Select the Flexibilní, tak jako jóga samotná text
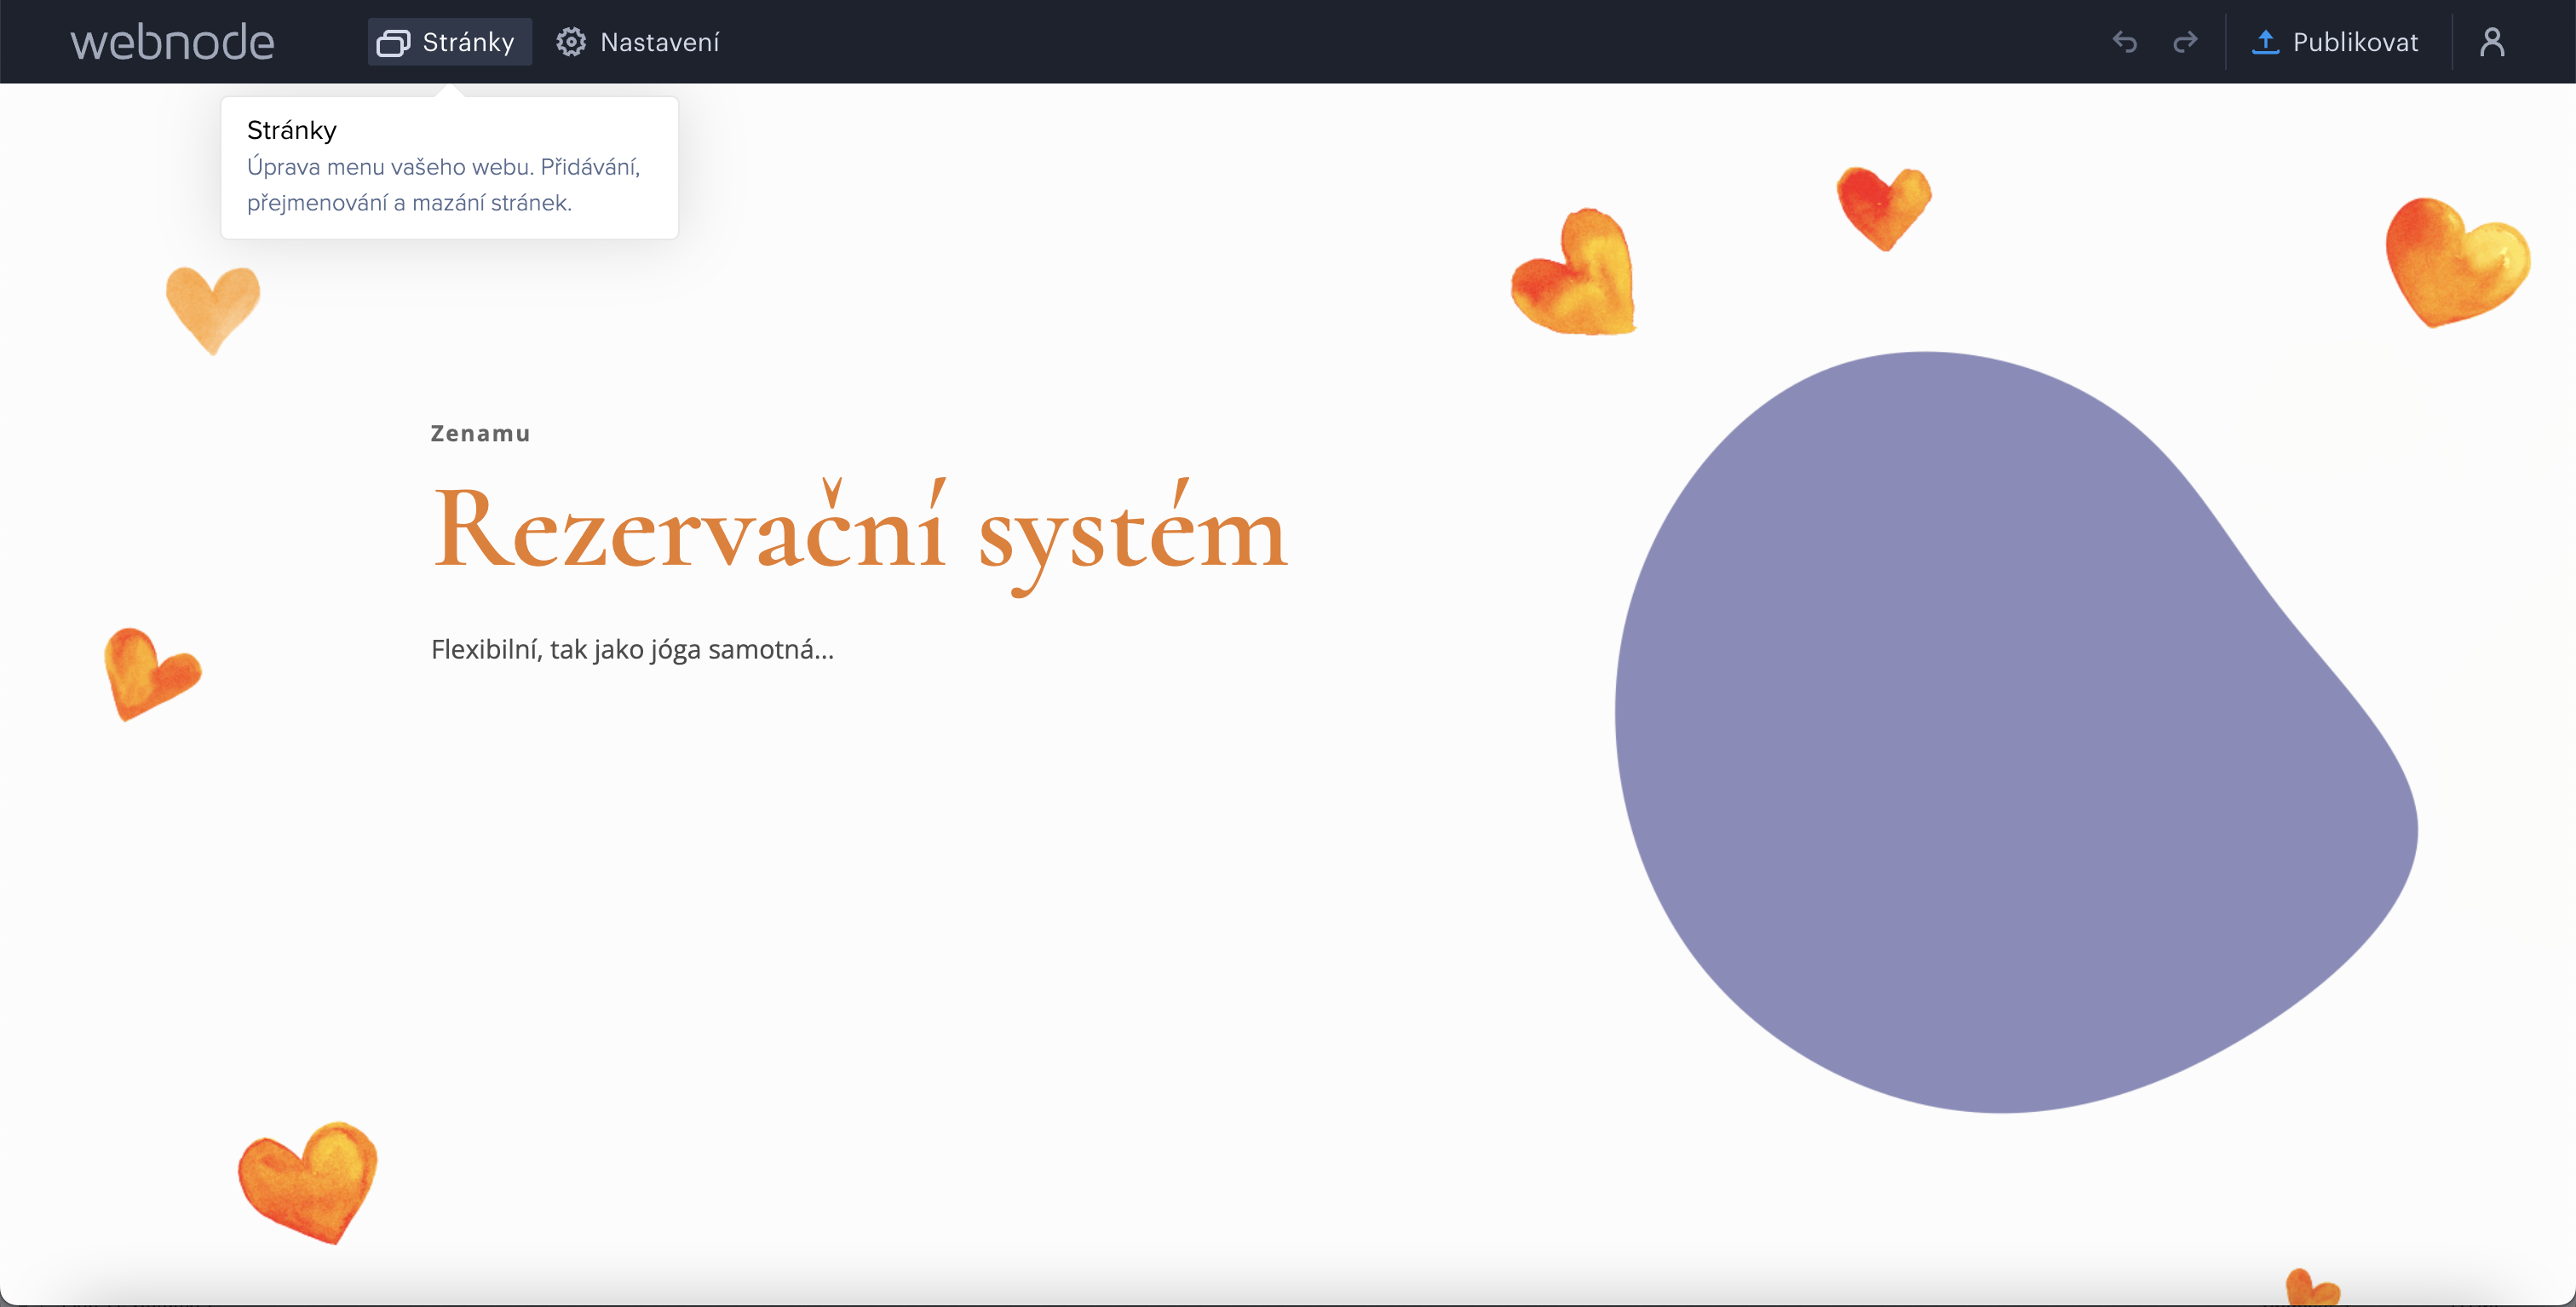The height and width of the screenshot is (1307, 2576). coord(632,650)
